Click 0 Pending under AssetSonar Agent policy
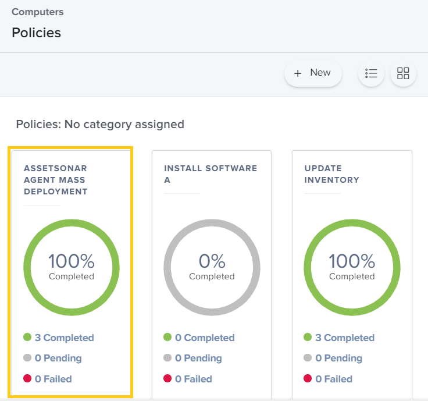The image size is (428, 401). [58, 358]
